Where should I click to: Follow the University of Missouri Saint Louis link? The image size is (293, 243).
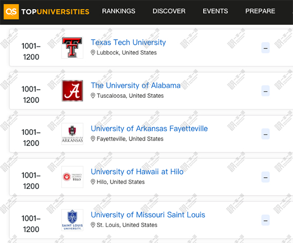pos(148,215)
